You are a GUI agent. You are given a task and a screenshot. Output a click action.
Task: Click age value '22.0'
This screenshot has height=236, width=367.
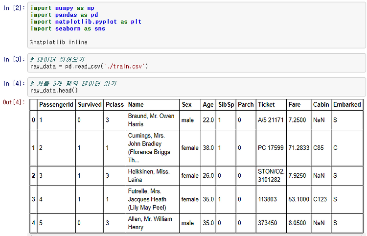208,120
